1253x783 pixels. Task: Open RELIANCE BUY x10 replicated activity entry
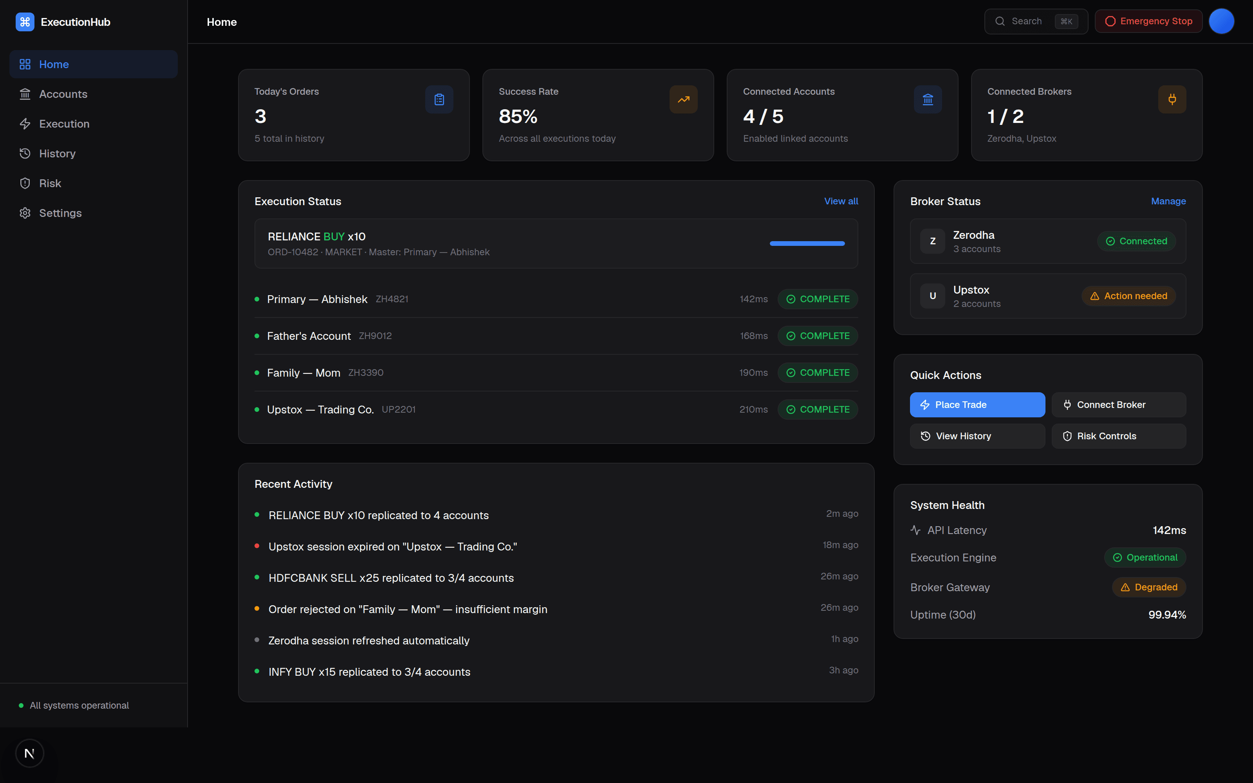(x=556, y=515)
